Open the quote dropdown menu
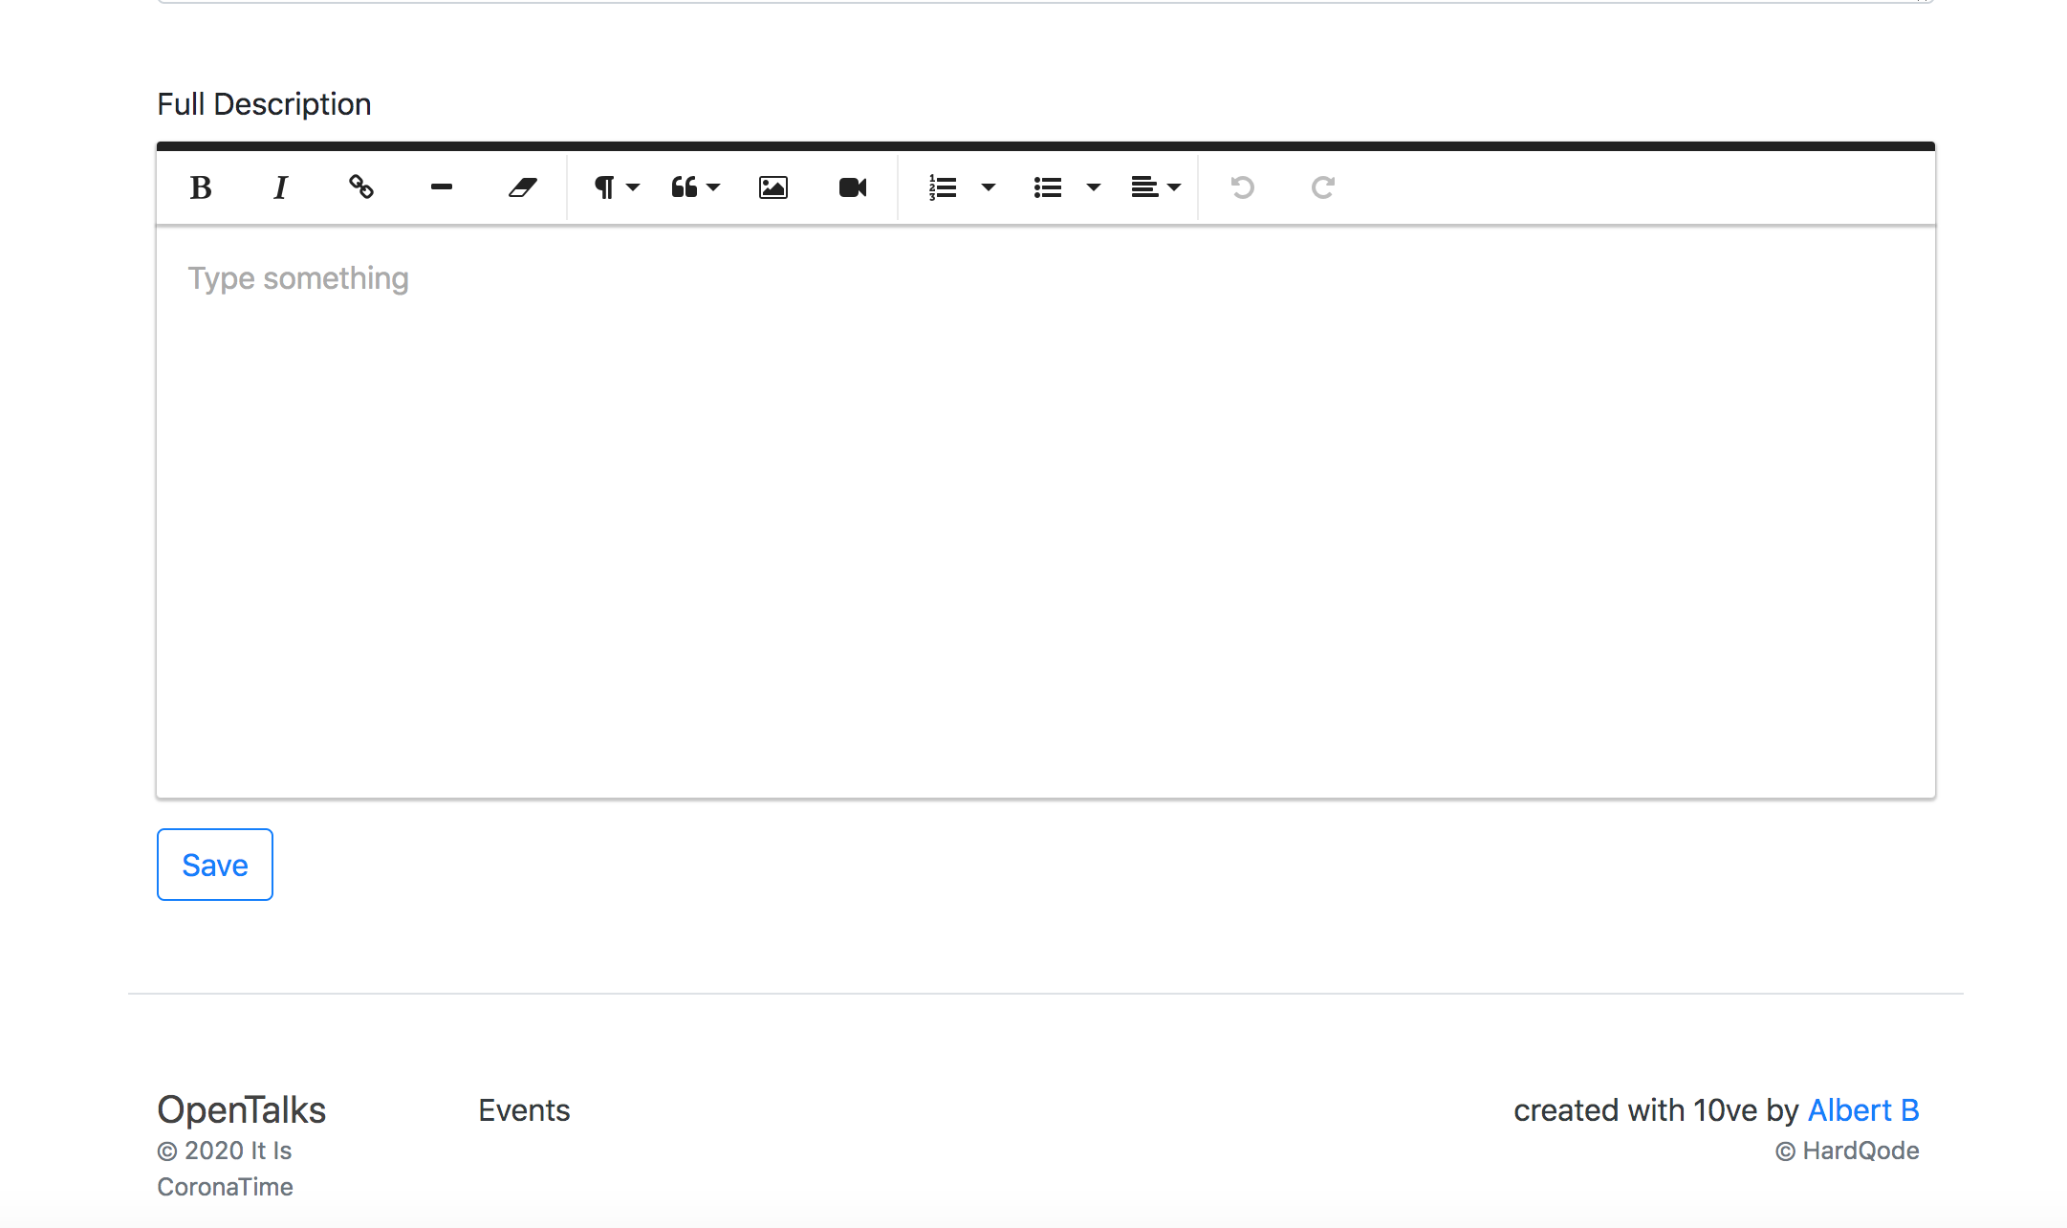2067x1228 pixels. [695, 187]
